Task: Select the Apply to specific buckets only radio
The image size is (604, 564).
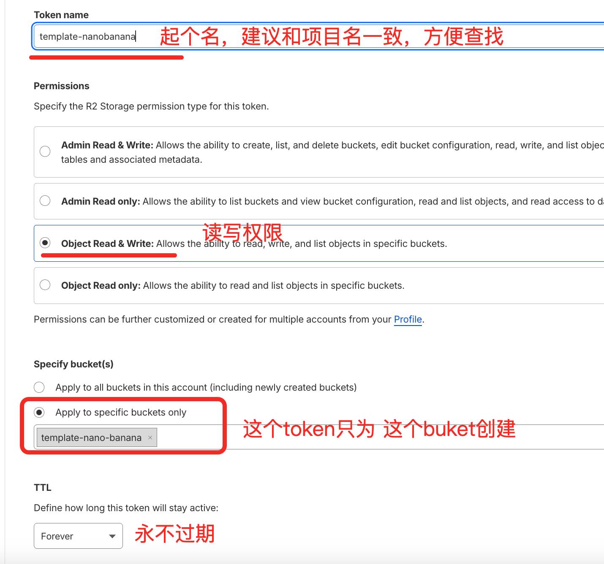Action: 39,412
